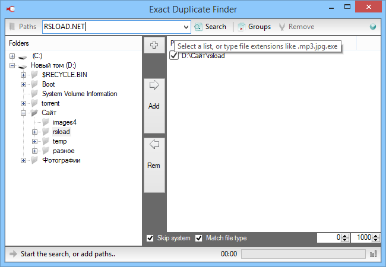Click the D: drive icon
The height and width of the screenshot is (267, 386).
point(23,66)
